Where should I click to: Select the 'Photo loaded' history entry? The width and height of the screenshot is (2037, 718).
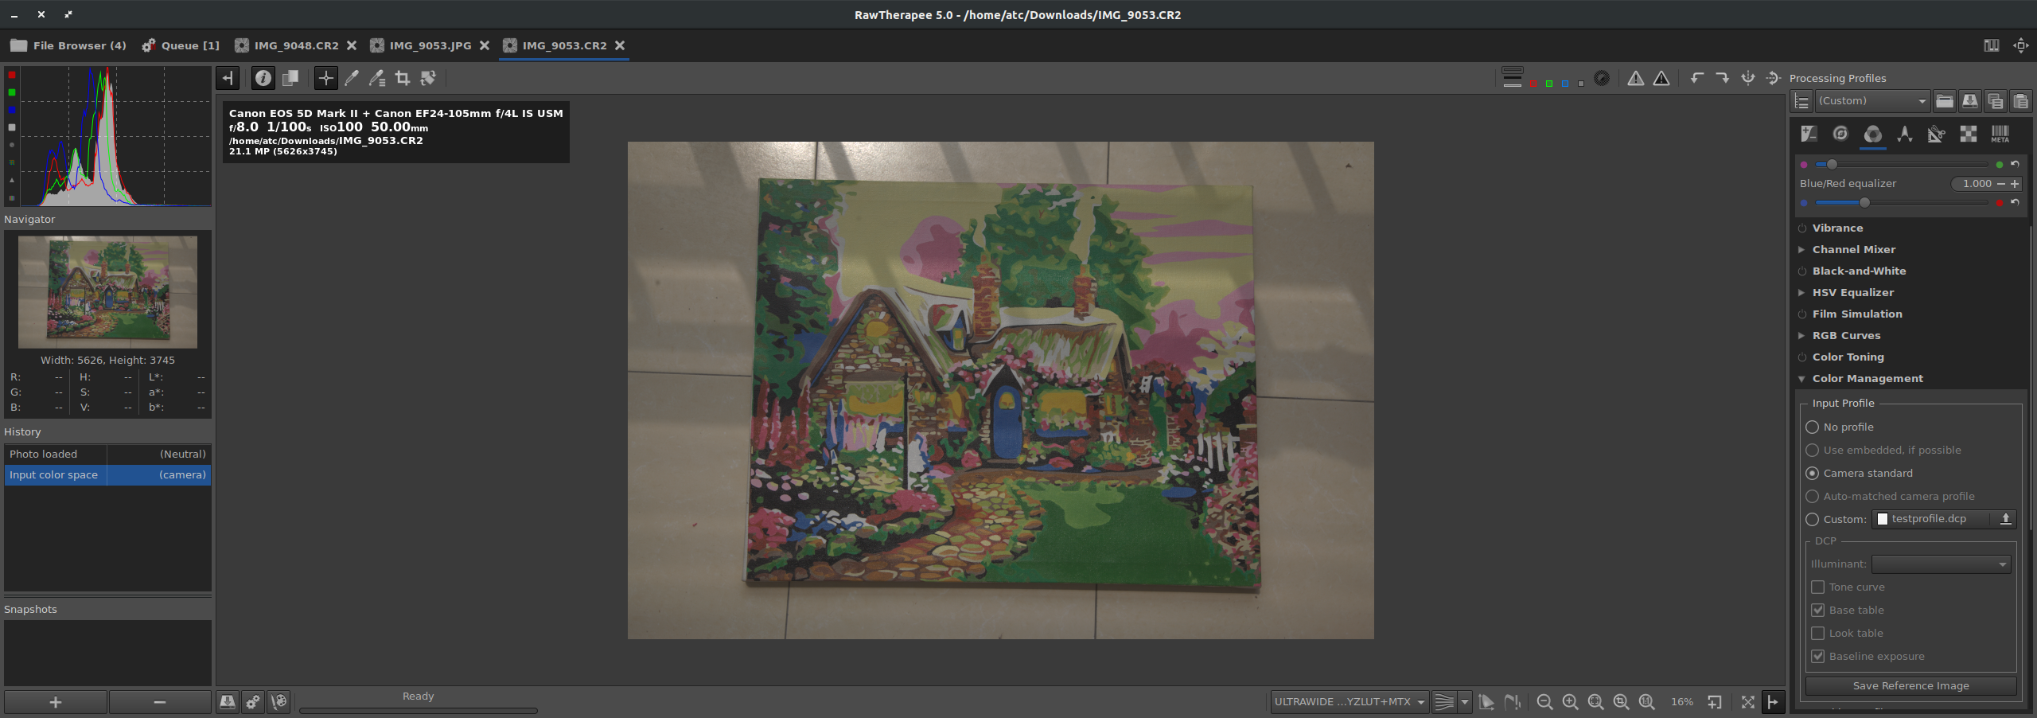coord(107,455)
